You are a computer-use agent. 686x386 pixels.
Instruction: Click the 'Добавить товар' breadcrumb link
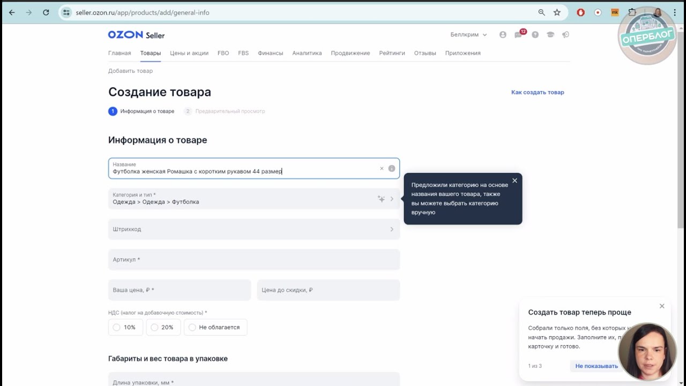click(x=130, y=71)
